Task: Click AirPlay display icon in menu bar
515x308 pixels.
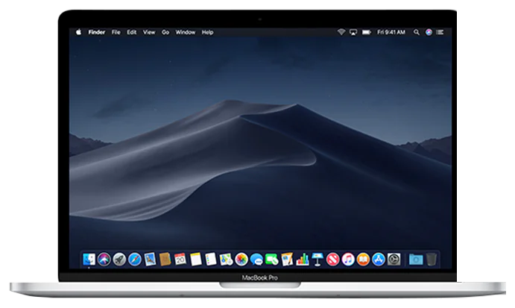Action: pyautogui.click(x=353, y=32)
